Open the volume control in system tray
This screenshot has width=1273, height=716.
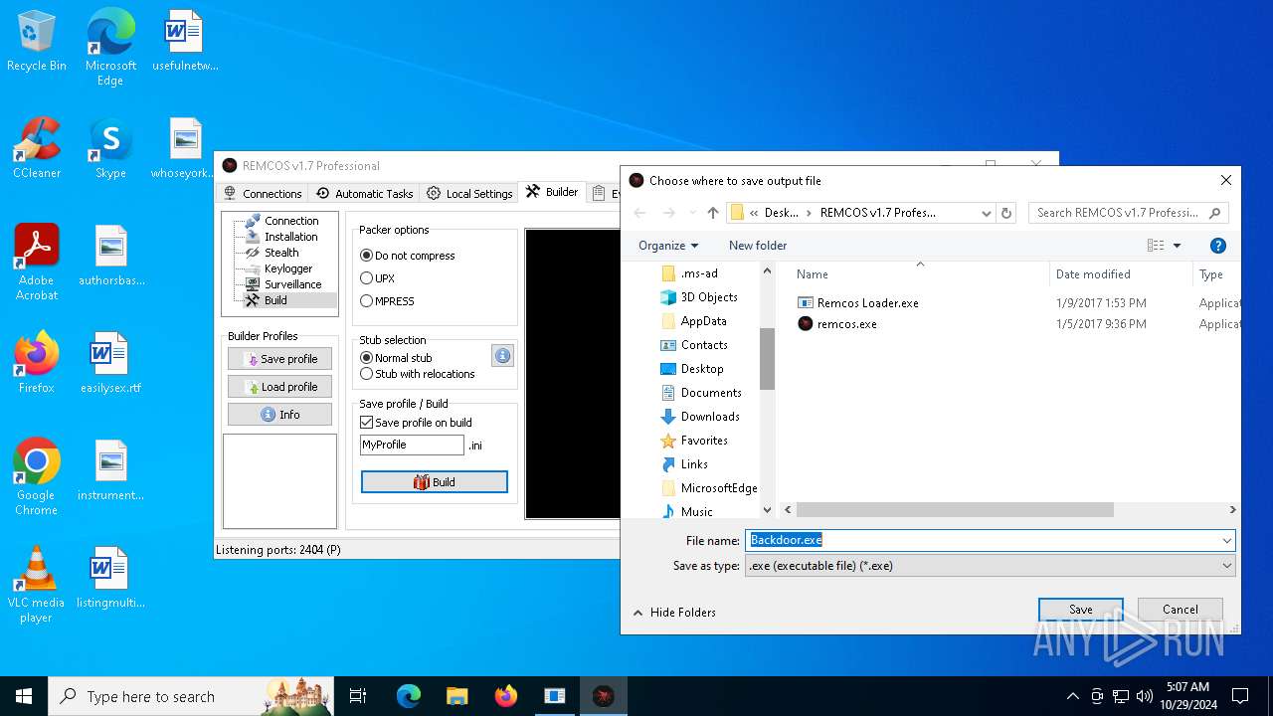[x=1144, y=696]
